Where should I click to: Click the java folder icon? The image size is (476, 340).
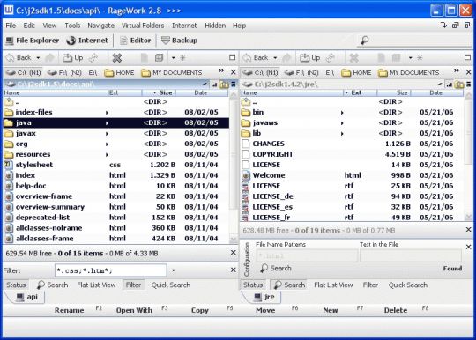coord(9,122)
